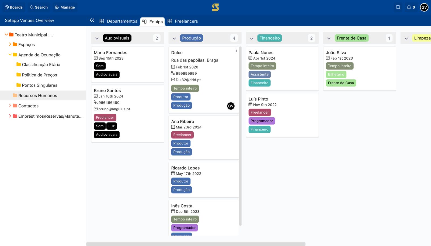Collapse the Audiovisuais column

coord(97,38)
